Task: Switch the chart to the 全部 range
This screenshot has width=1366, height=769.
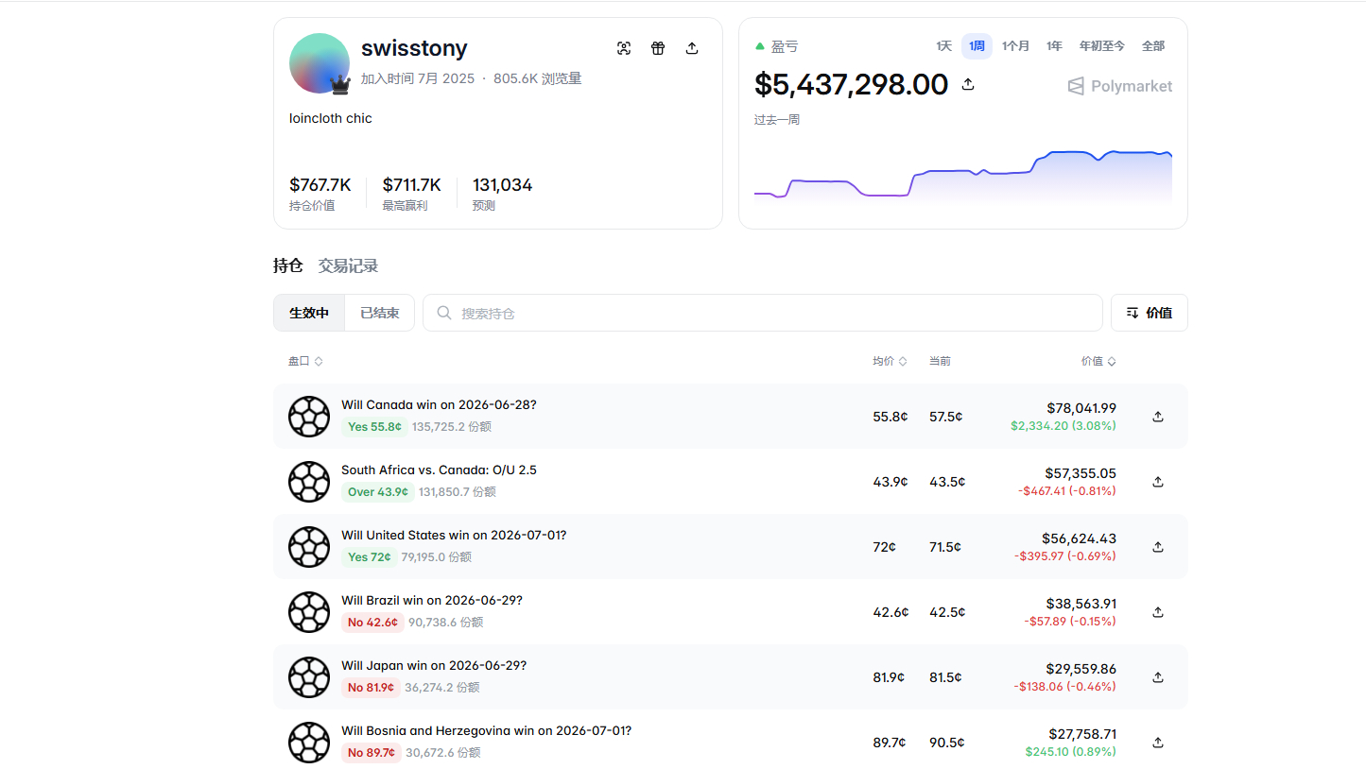Action: [x=1153, y=46]
